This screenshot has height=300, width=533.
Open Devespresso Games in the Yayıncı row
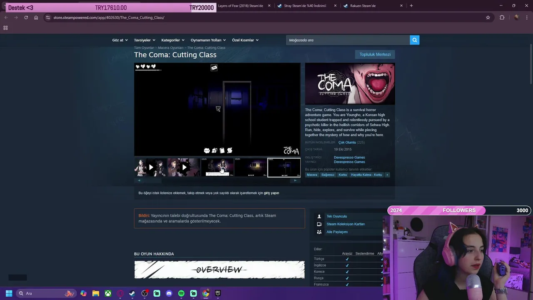[349, 162]
